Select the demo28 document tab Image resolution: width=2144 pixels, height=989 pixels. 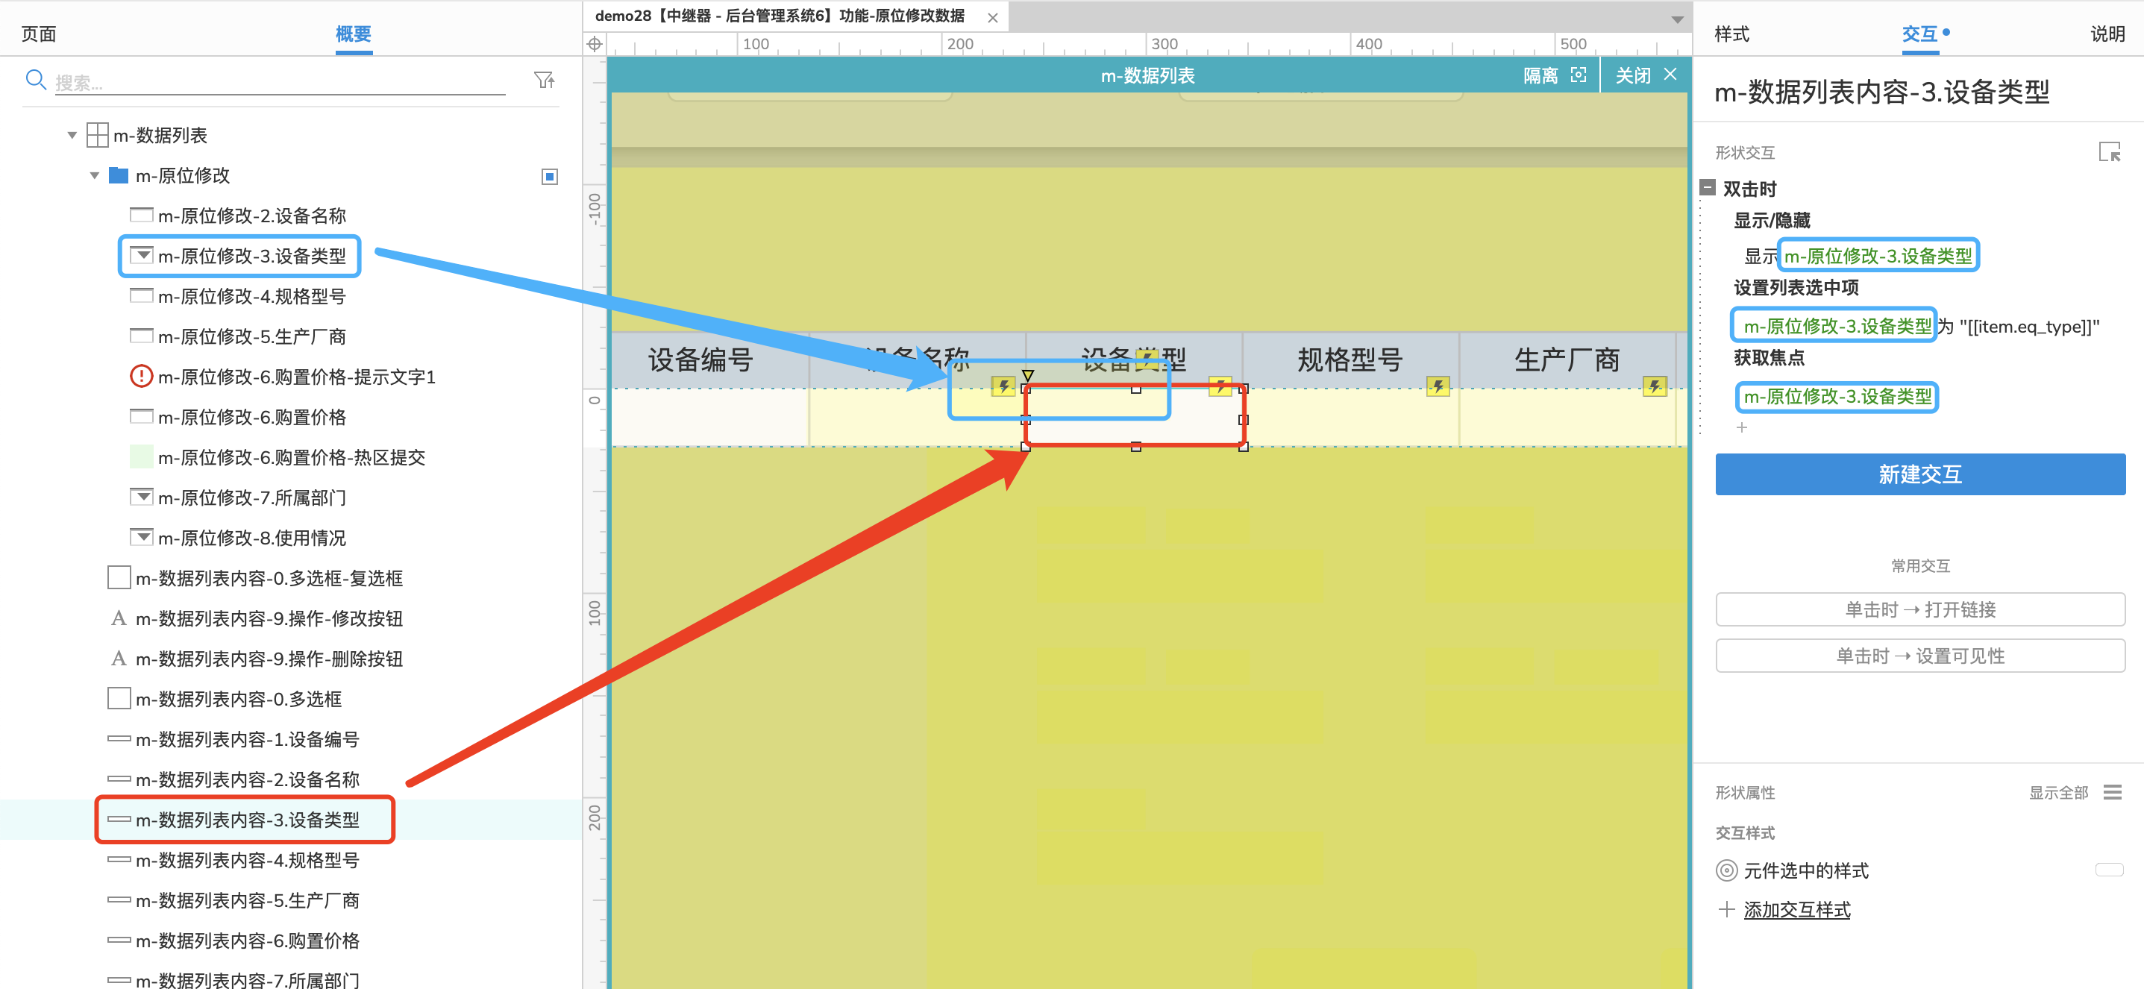tap(780, 16)
